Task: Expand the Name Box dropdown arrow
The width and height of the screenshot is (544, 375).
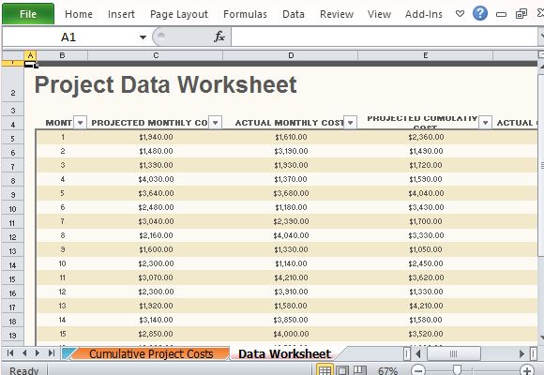Action: (143, 37)
